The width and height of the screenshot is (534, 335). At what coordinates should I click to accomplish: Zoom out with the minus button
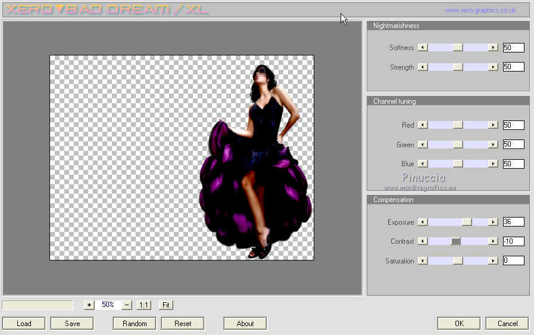[x=127, y=305]
